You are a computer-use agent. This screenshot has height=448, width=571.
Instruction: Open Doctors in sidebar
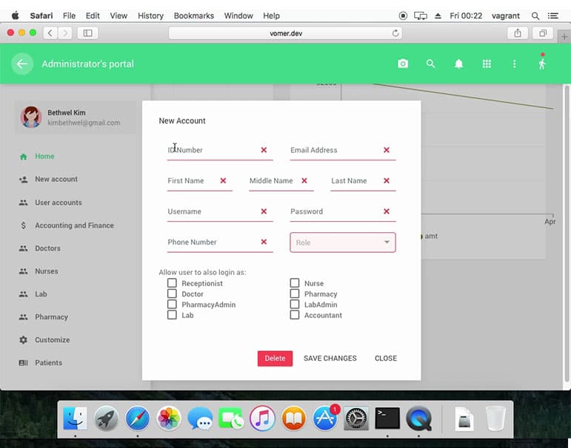click(x=47, y=248)
